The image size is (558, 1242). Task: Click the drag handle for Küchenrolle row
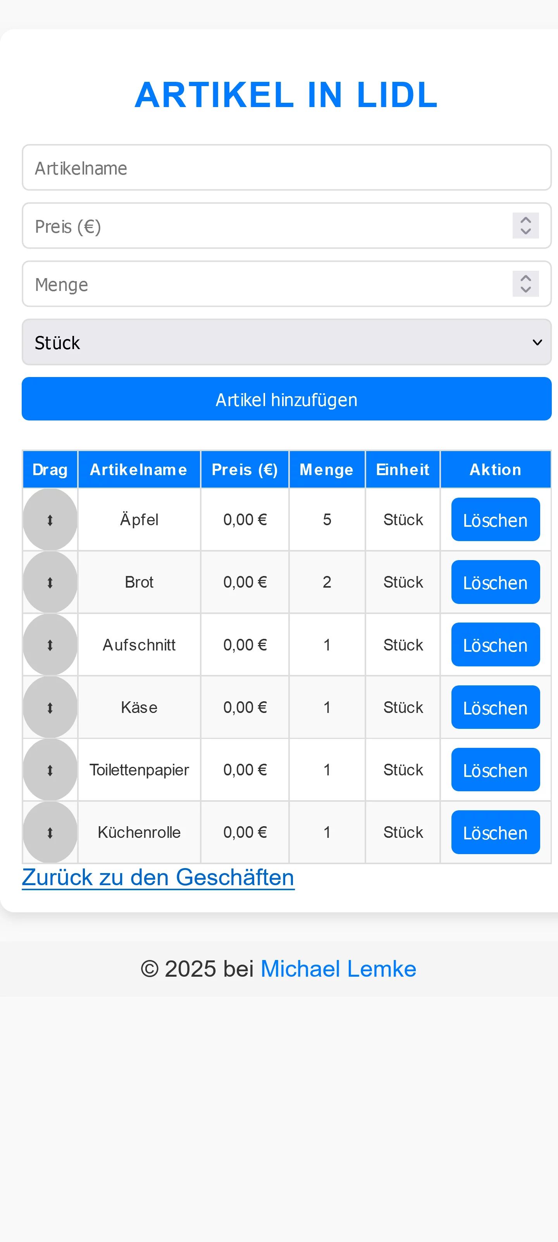[50, 832]
